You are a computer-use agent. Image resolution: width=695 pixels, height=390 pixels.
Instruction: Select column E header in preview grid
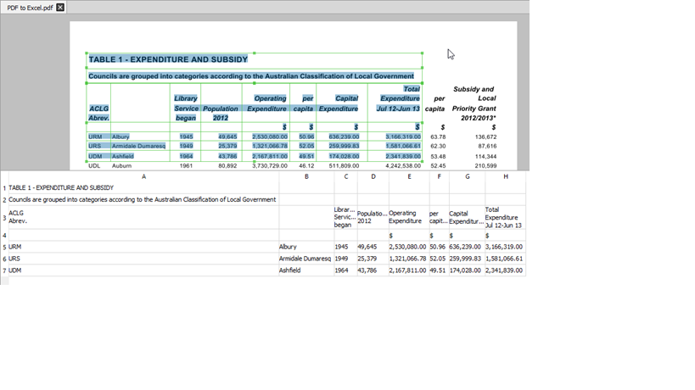coord(409,176)
